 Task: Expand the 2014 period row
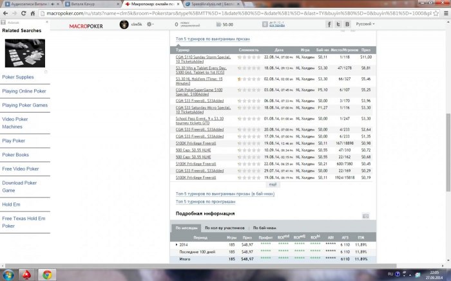pos(177,245)
